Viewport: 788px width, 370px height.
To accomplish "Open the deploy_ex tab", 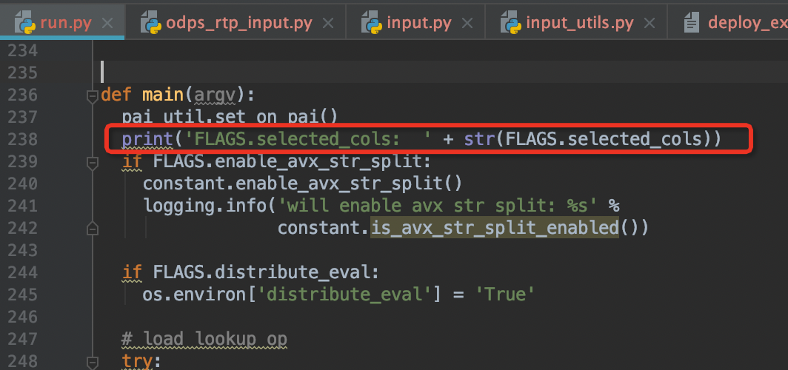I will click(x=728, y=21).
